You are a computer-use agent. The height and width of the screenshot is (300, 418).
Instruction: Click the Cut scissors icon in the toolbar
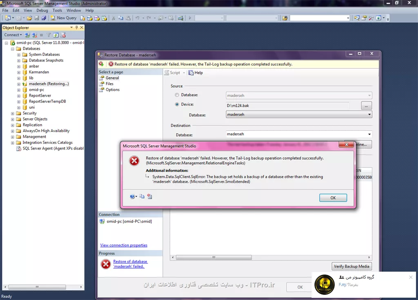[x=113, y=18]
